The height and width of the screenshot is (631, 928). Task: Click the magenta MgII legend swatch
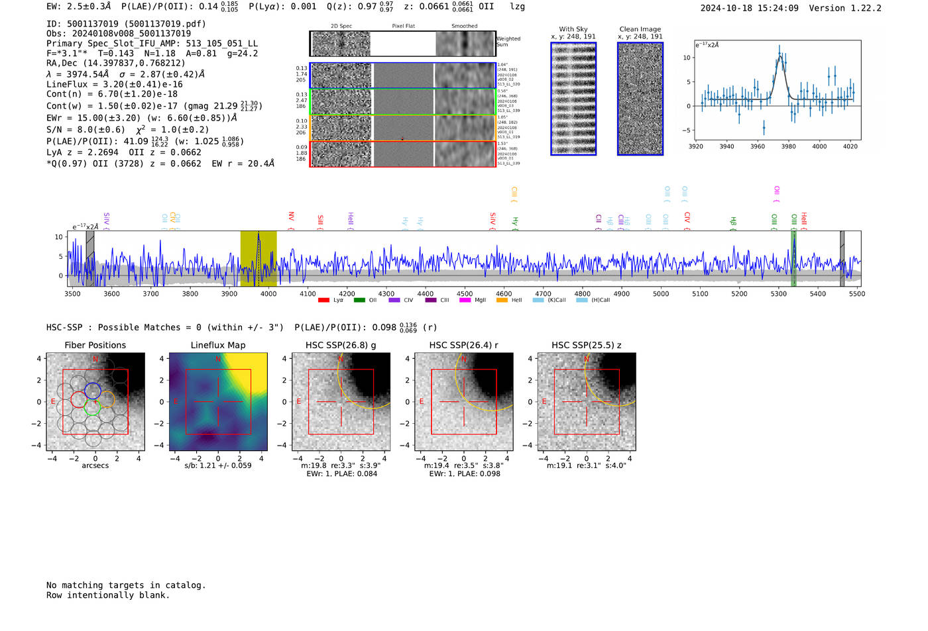(465, 300)
